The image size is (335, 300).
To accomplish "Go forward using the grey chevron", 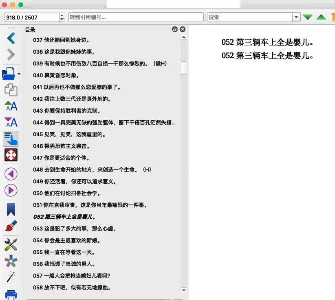I will (11, 54).
